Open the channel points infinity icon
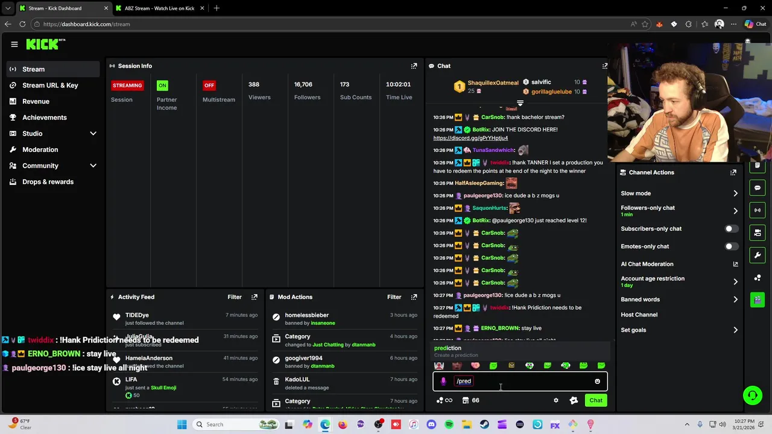The image size is (772, 434). point(445,400)
